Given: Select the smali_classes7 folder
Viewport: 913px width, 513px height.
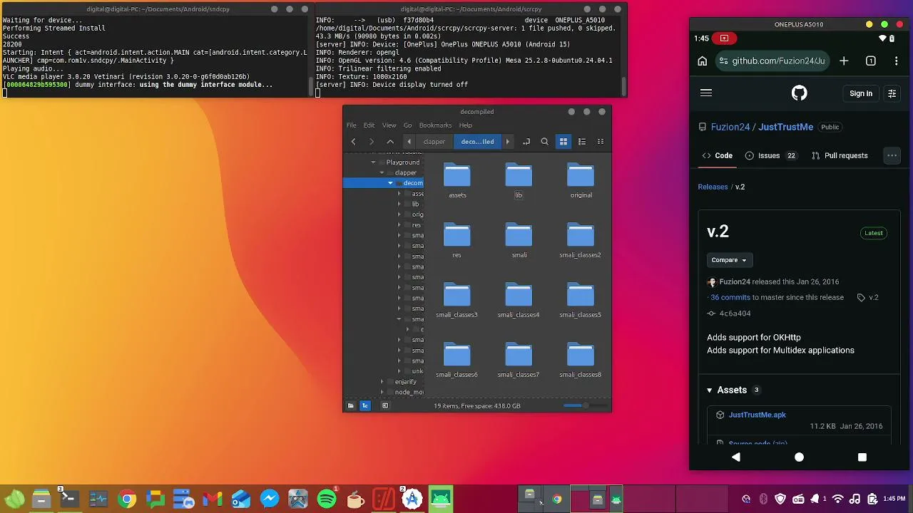Looking at the screenshot, I should pos(519,361).
